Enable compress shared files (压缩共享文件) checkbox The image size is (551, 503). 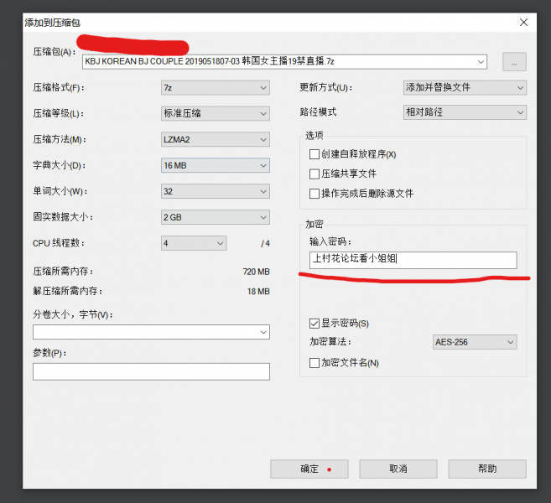coord(314,174)
